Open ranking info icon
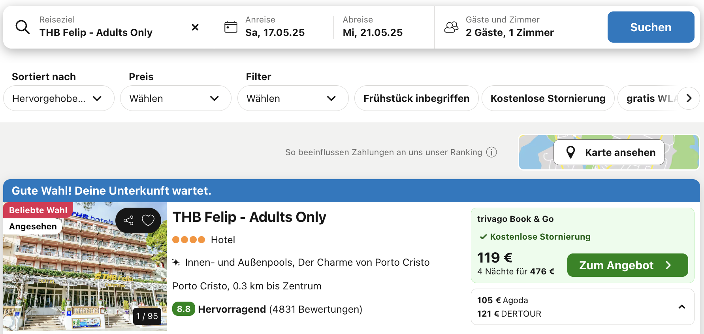 [x=491, y=152]
